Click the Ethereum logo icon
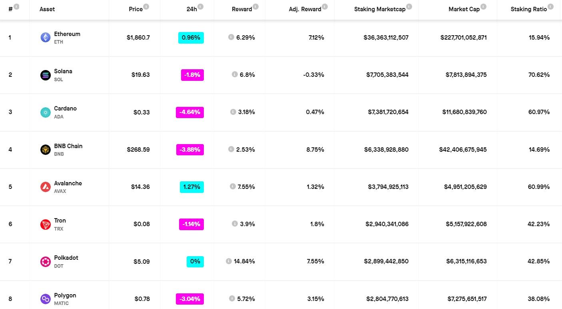 point(46,38)
